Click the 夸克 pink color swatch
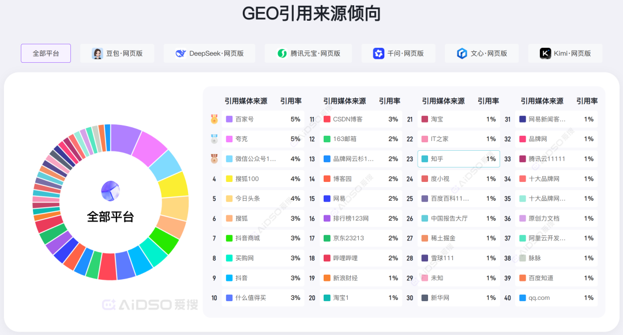This screenshot has width=623, height=335. 229,139
